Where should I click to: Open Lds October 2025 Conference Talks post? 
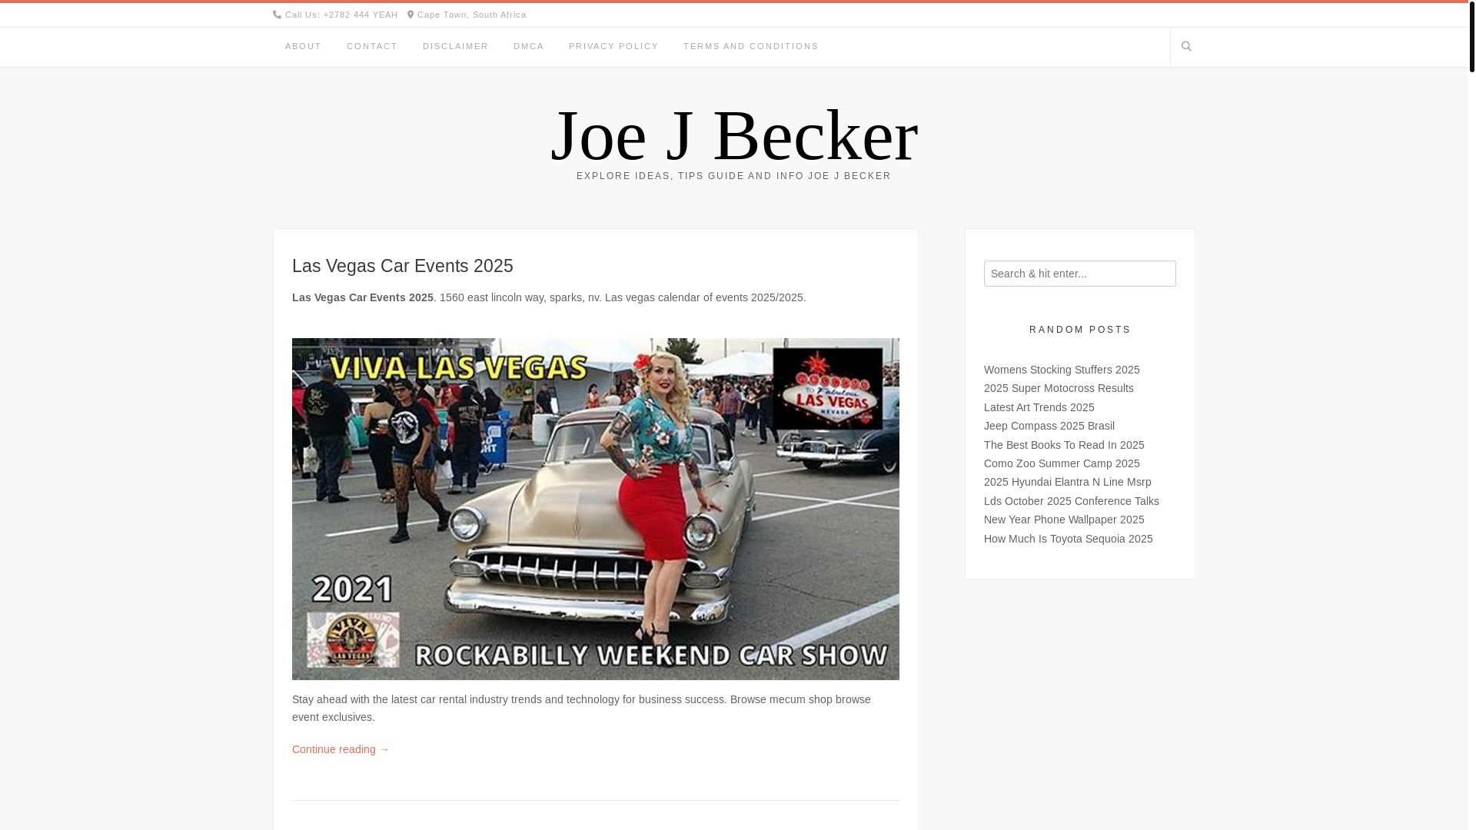(1072, 501)
